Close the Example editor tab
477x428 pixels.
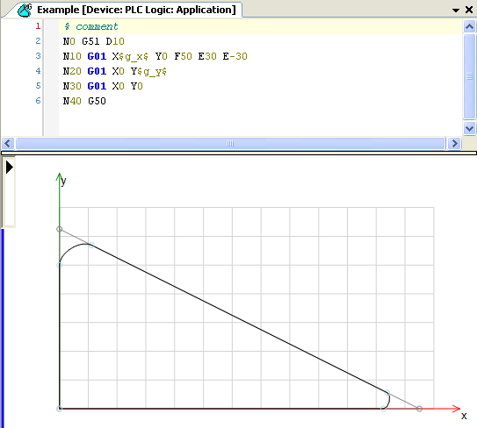[469, 10]
